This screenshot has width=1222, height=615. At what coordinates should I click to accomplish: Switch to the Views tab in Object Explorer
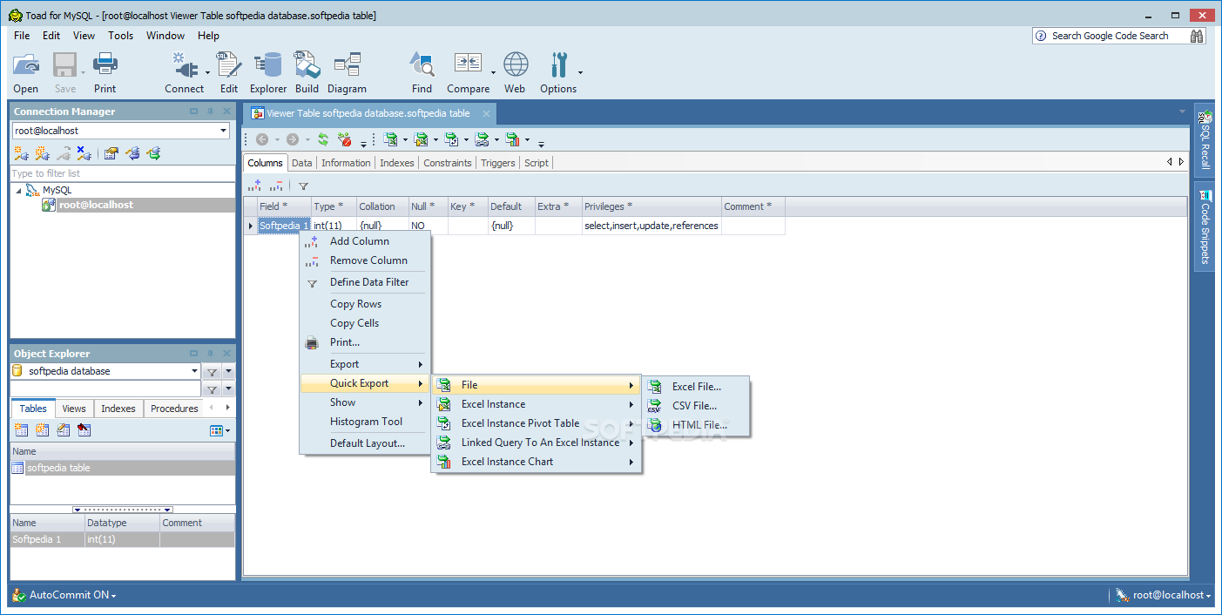coord(74,409)
